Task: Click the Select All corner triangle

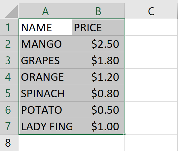Action: 11,11
